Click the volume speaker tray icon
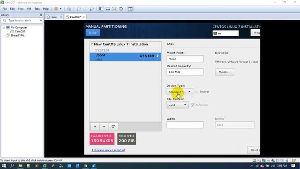 tap(273, 166)
